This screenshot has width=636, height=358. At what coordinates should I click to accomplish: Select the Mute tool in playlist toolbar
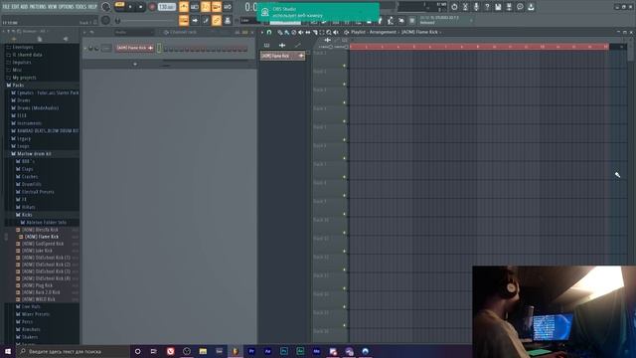[x=300, y=32]
